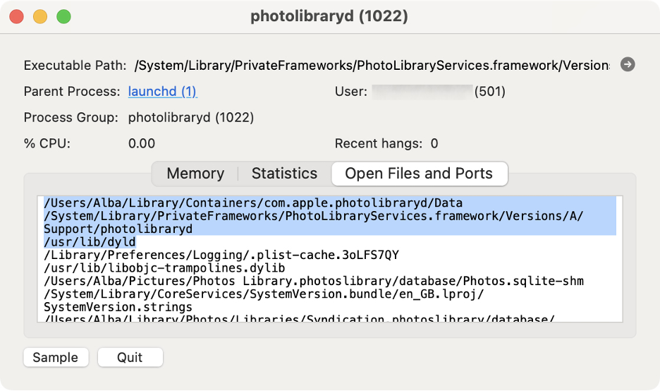Open the Statistics tab
The width and height of the screenshot is (660, 391).
click(284, 174)
